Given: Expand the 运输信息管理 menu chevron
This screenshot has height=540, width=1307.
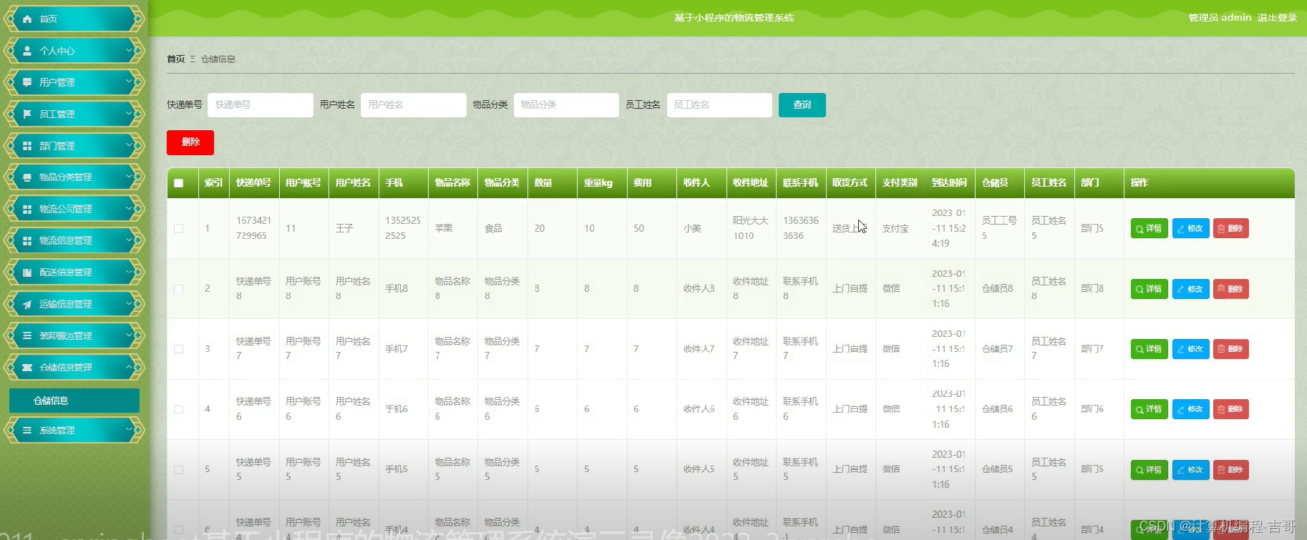Looking at the screenshot, I should [x=130, y=303].
